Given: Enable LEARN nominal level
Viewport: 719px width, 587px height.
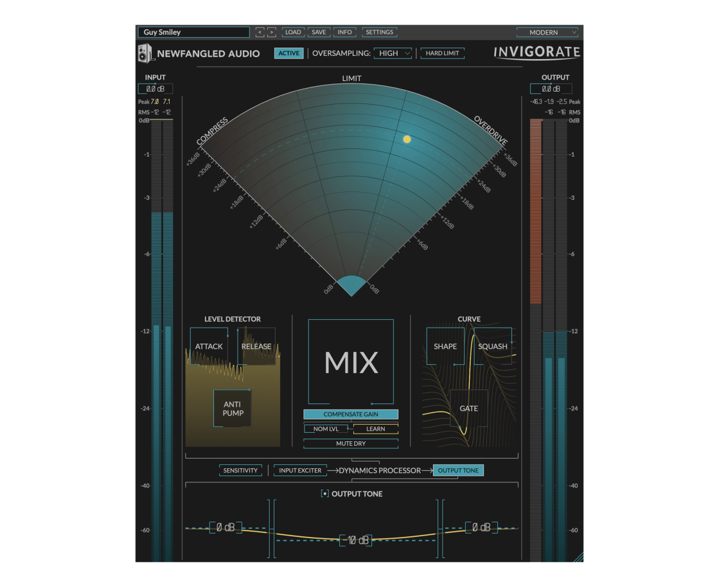Looking at the screenshot, I should pos(375,429).
